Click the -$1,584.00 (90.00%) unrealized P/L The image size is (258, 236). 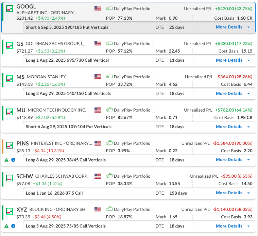[232, 143]
